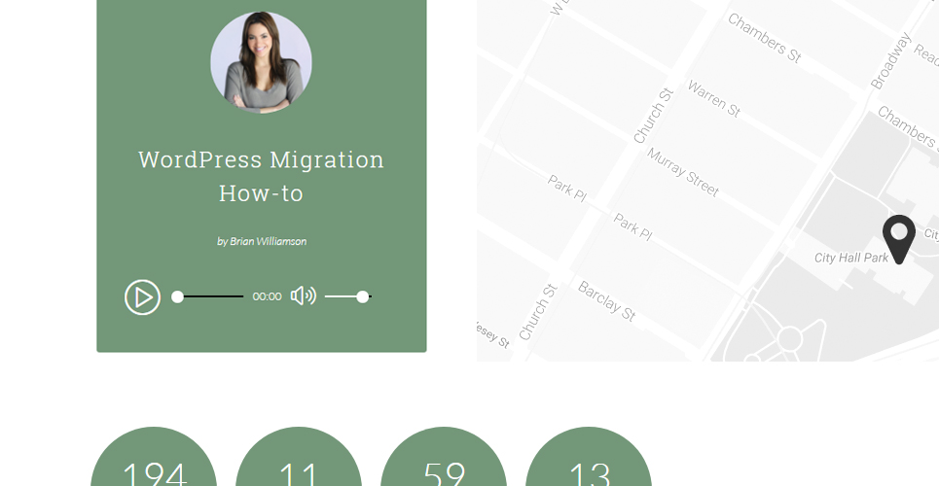Click the black map location pin
The width and height of the screenshot is (939, 486).
click(899, 239)
